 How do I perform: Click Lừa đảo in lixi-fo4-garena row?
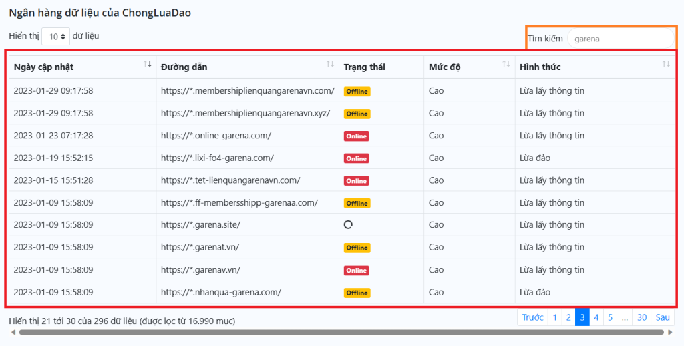535,158
